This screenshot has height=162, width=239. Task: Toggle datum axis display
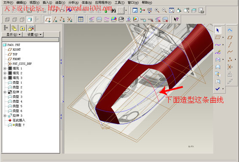[x=55, y=19]
